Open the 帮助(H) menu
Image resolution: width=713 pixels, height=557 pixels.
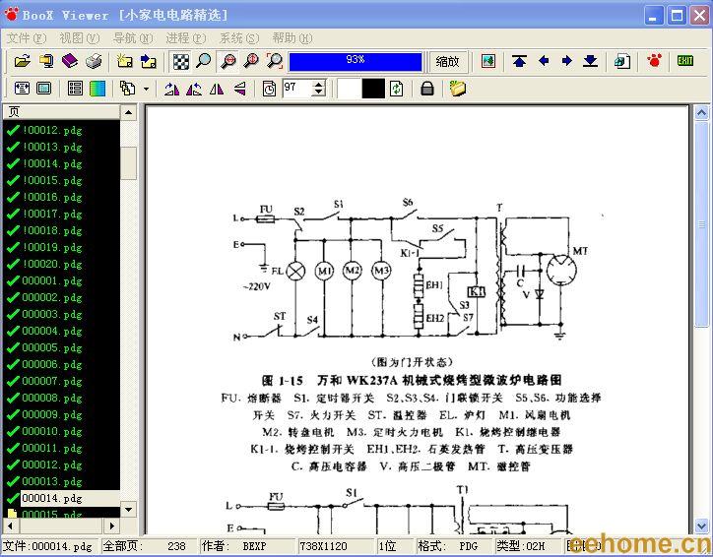pos(292,38)
